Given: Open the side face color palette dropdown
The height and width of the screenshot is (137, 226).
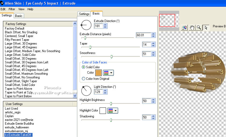Looking at the screenshot, I should tap(108, 73).
